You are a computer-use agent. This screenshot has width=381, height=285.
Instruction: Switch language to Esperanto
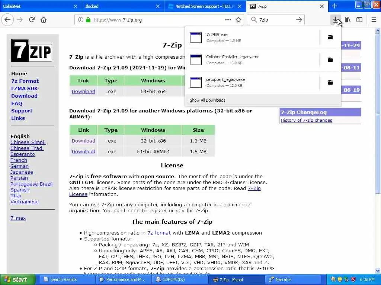pyautogui.click(x=23, y=154)
